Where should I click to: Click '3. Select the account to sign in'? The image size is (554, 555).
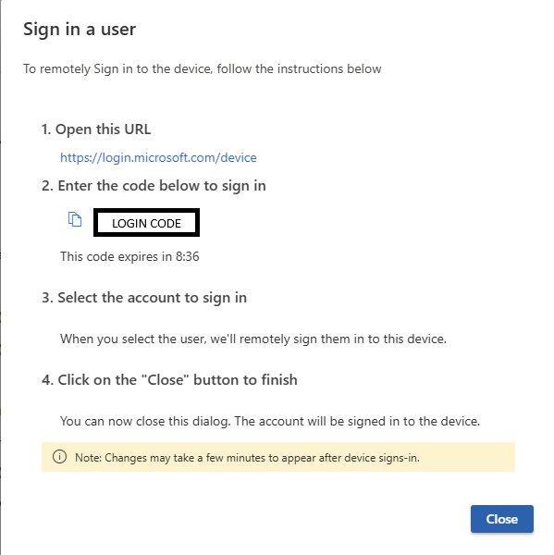click(x=144, y=298)
